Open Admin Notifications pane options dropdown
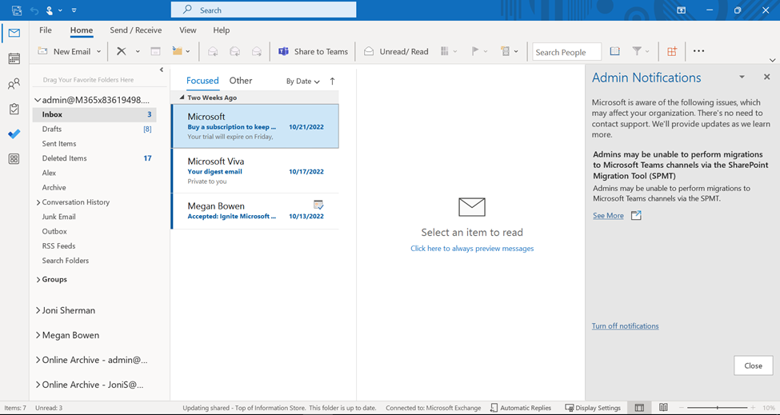The image size is (780, 415). pyautogui.click(x=742, y=77)
